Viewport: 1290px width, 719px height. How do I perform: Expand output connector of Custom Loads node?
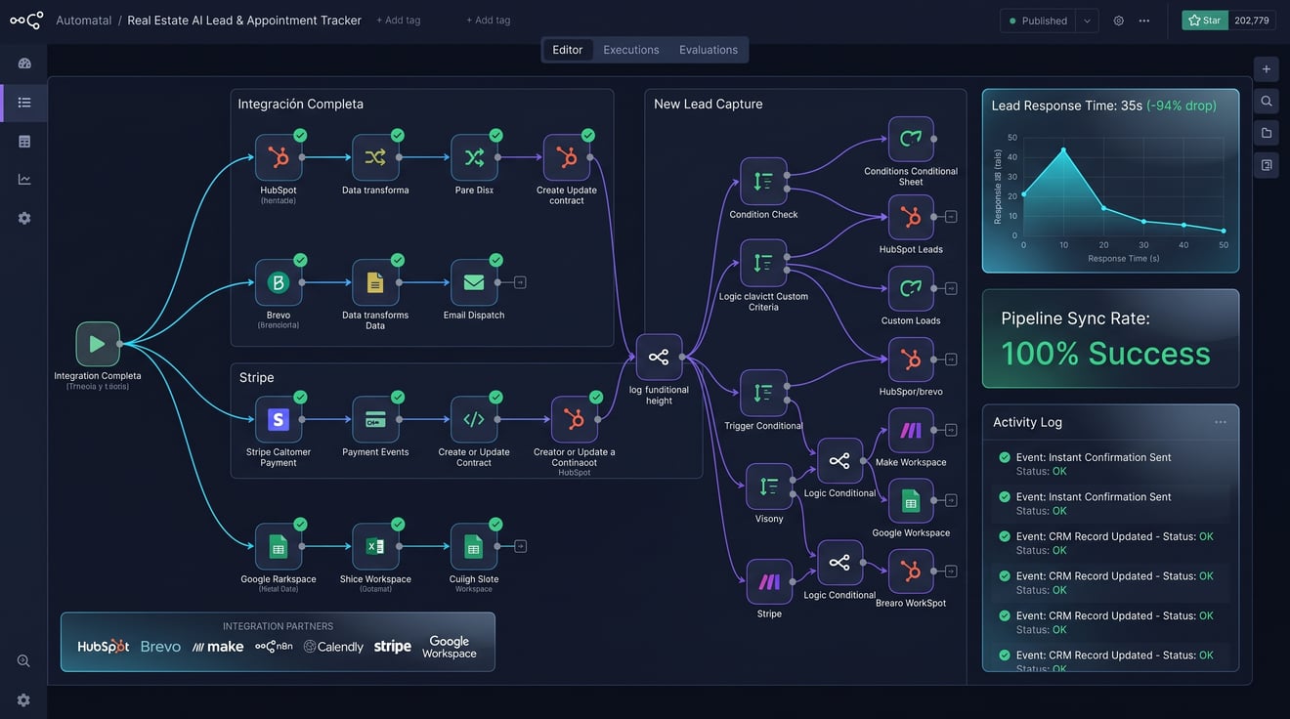point(951,288)
